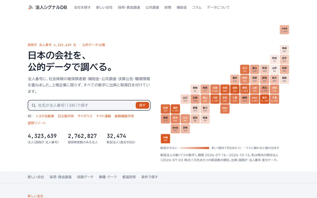Select the 佐賀 map tile

click(165, 109)
